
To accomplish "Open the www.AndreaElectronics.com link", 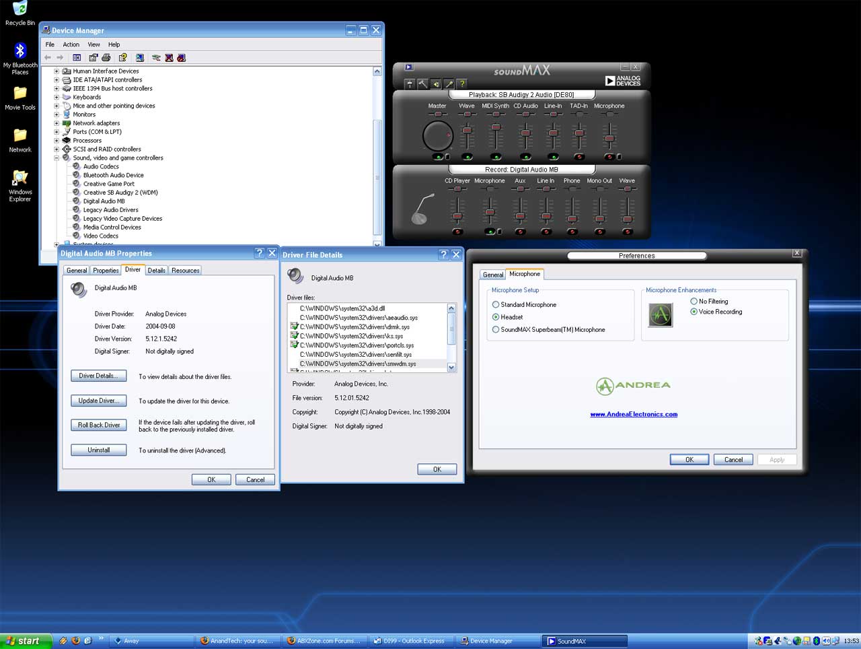I will point(634,414).
